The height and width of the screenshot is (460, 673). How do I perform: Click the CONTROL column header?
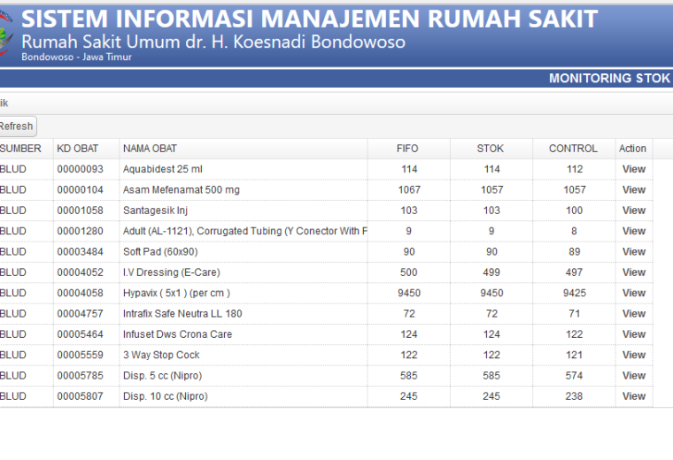tap(574, 149)
